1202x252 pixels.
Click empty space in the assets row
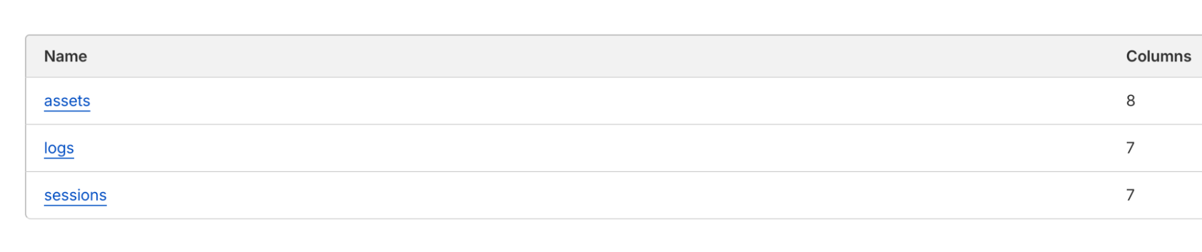point(601,101)
